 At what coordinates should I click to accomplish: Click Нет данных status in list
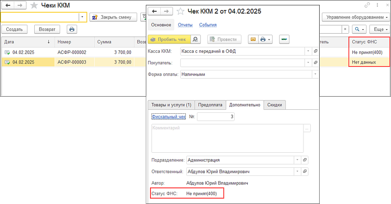point(364,62)
